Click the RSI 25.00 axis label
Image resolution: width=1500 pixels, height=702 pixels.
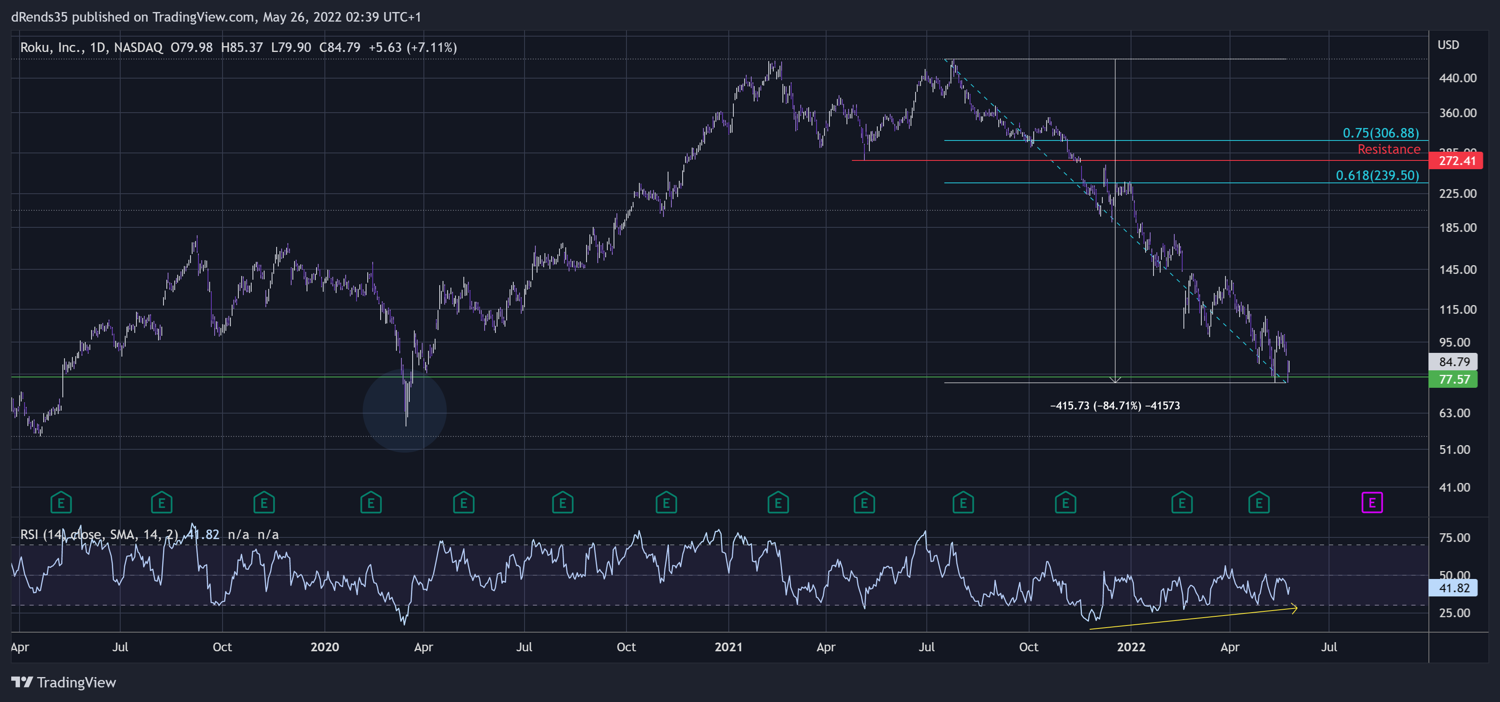click(1455, 613)
